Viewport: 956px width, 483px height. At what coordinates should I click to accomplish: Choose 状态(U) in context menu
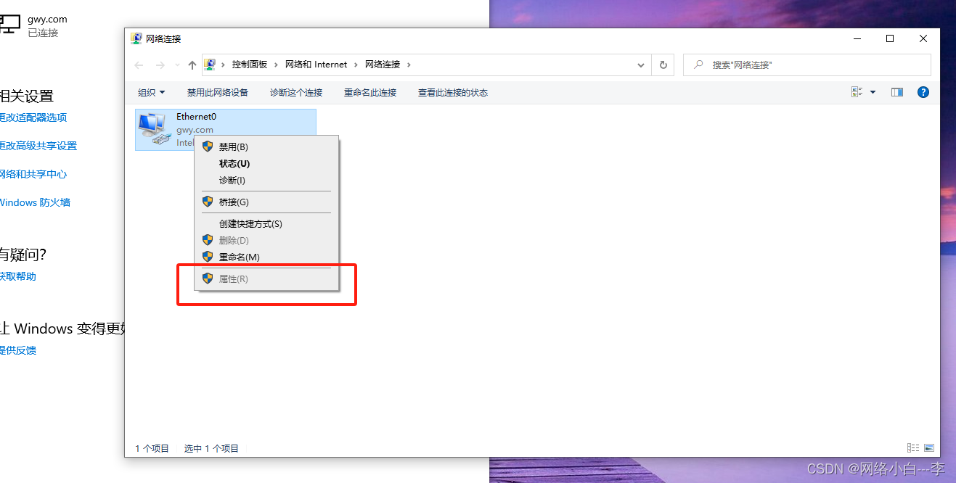click(266, 163)
